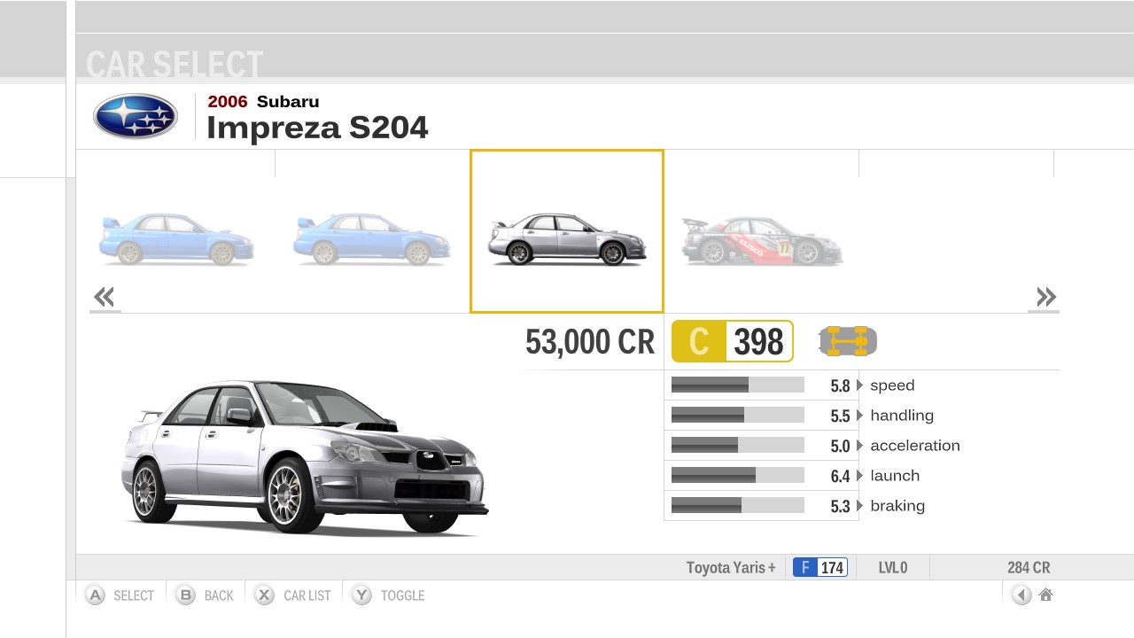Image resolution: width=1134 pixels, height=638 pixels.
Task: Click the all-wheel-drive drivetrain icon
Action: (848, 341)
